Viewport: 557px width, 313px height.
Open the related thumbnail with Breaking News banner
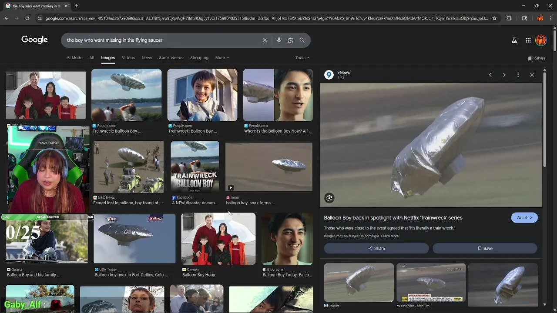pyautogui.click(x=431, y=283)
